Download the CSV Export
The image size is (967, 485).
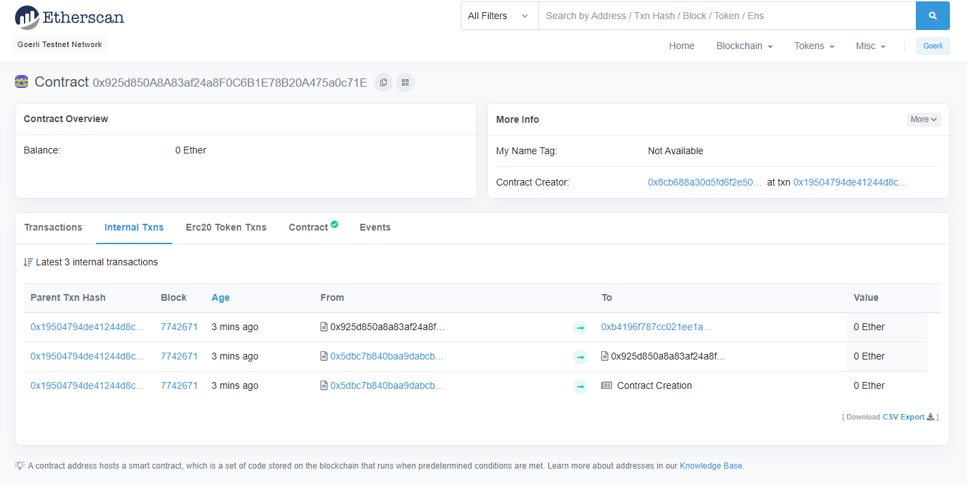pos(904,417)
